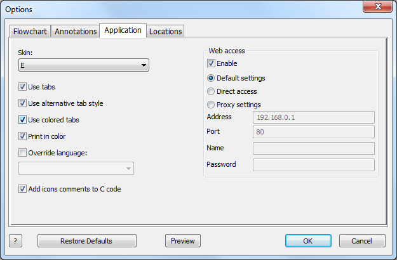Screen dimensions: 397x260
Task: Close the Options dialog window
Action: pyautogui.click(x=377, y=6)
